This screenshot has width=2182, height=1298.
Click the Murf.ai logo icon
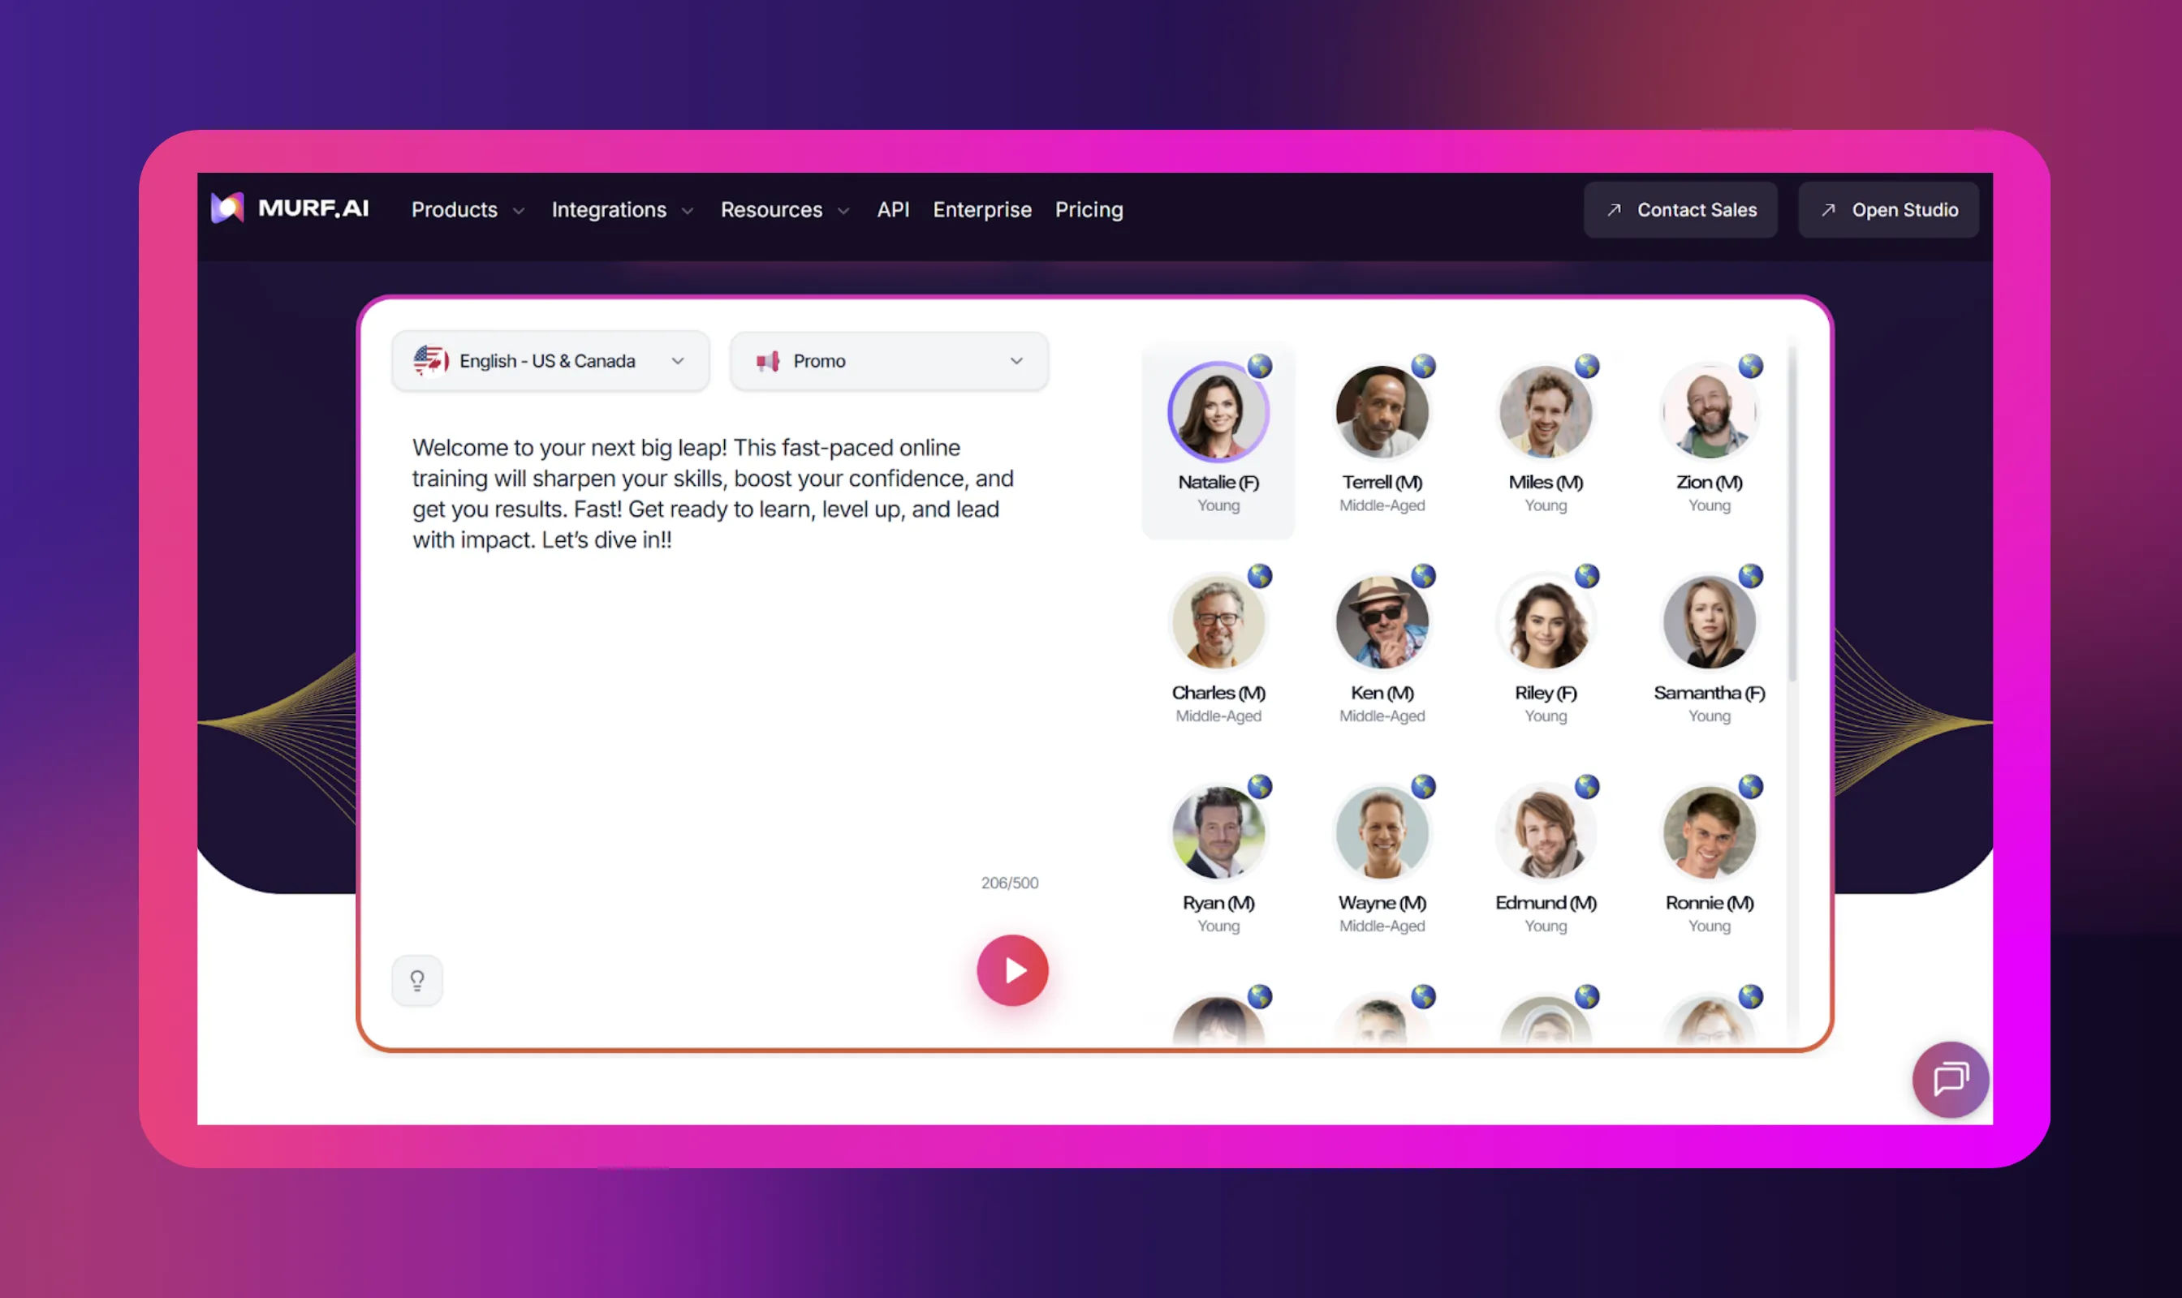(x=226, y=209)
